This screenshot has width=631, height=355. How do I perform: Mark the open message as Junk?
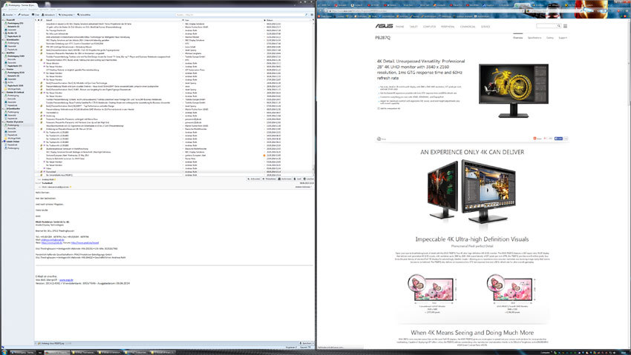click(298, 179)
